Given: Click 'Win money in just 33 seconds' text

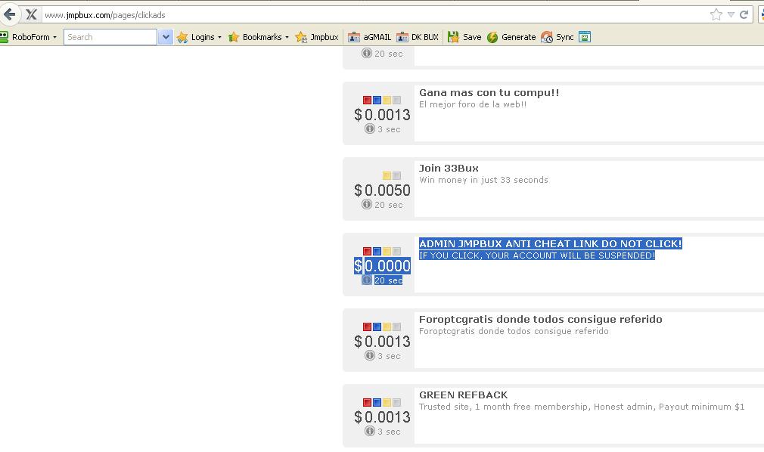Looking at the screenshot, I should tap(483, 180).
